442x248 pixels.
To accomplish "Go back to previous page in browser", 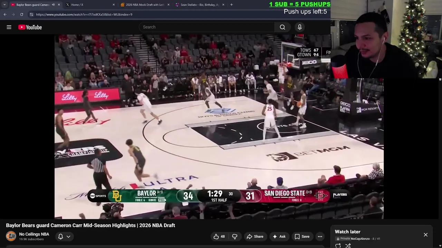I will (x=5, y=14).
